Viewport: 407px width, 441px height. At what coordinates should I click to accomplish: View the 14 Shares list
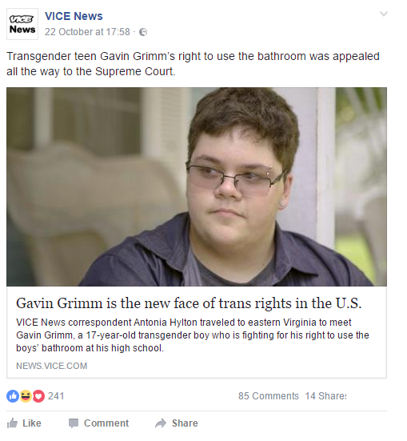[x=325, y=396]
